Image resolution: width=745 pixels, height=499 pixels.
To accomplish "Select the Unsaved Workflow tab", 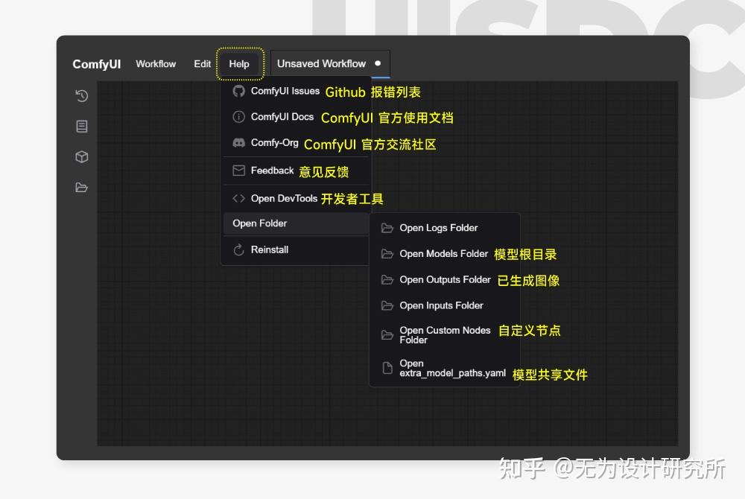I will (x=322, y=64).
